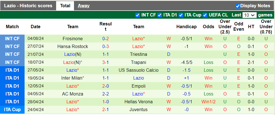This screenshot has width=275, height=115.
Task: Open the AC Monza 2-2 result
Action: [106, 94]
